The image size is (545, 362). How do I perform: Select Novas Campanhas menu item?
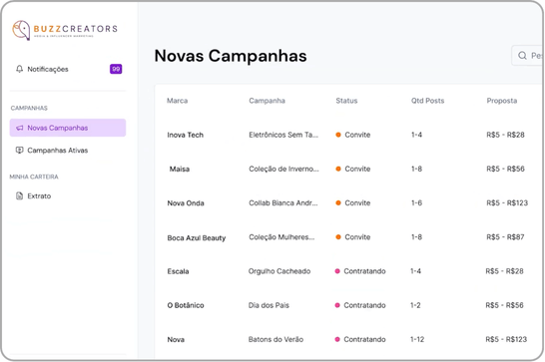point(68,128)
